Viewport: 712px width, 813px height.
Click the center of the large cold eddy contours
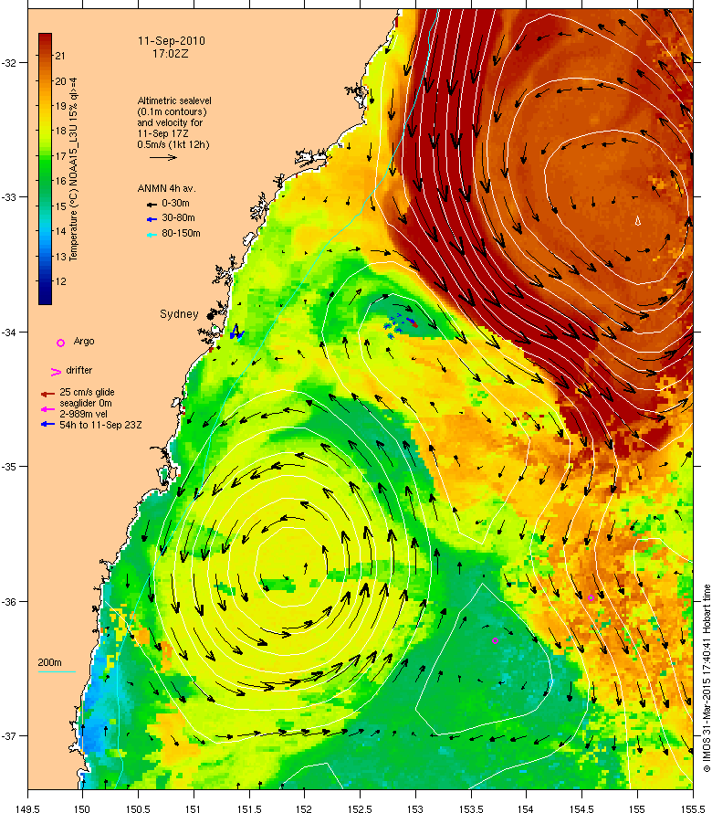291,565
